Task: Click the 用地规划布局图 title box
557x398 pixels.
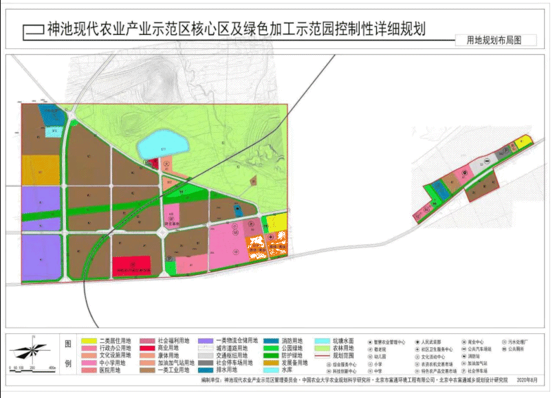Action: (x=496, y=40)
